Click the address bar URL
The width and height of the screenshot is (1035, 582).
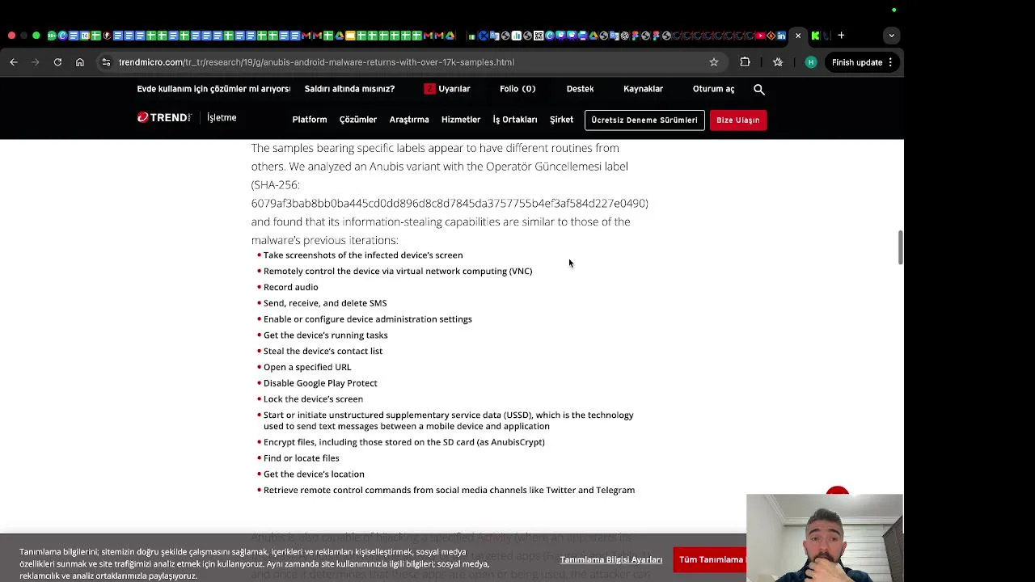316,62
